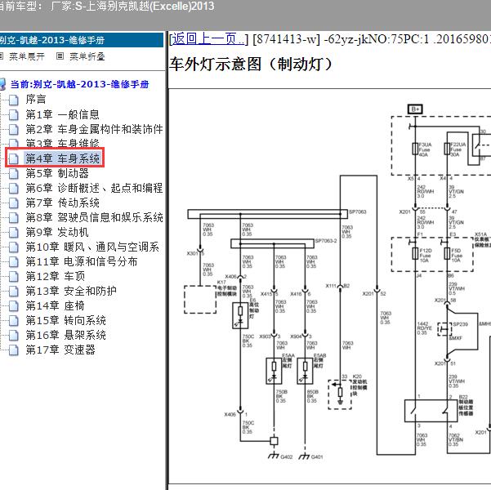This screenshot has width=491, height=490.
Task: Click the SP7063-2 splice label in the diagram
Action: click(x=326, y=241)
